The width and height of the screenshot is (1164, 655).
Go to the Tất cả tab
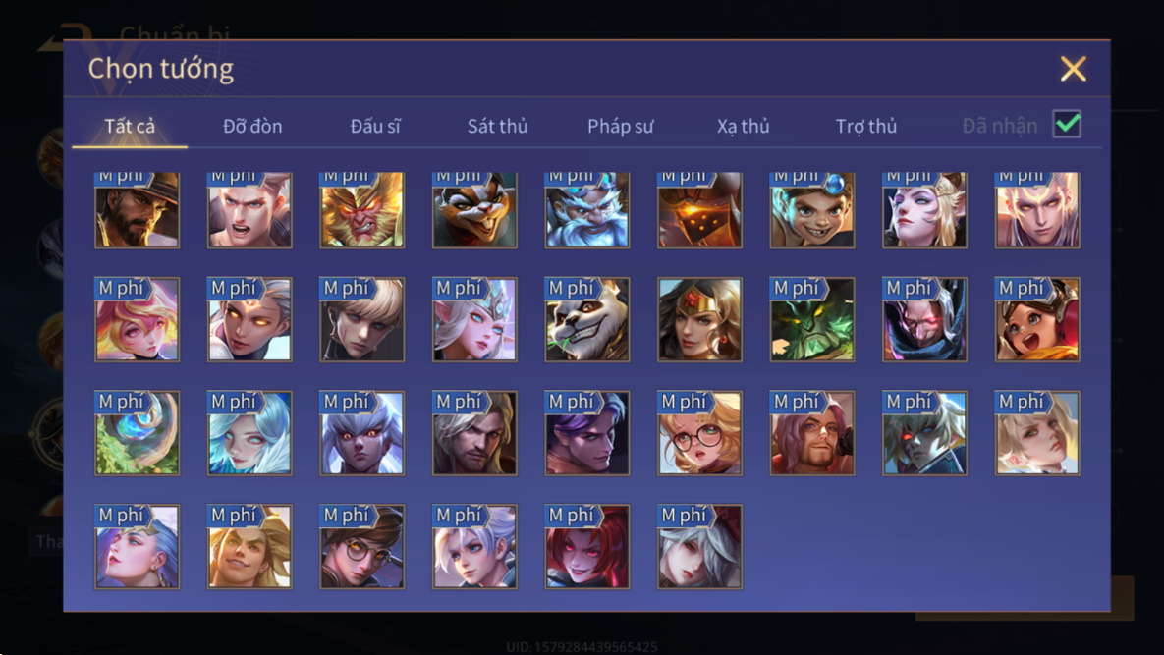130,126
